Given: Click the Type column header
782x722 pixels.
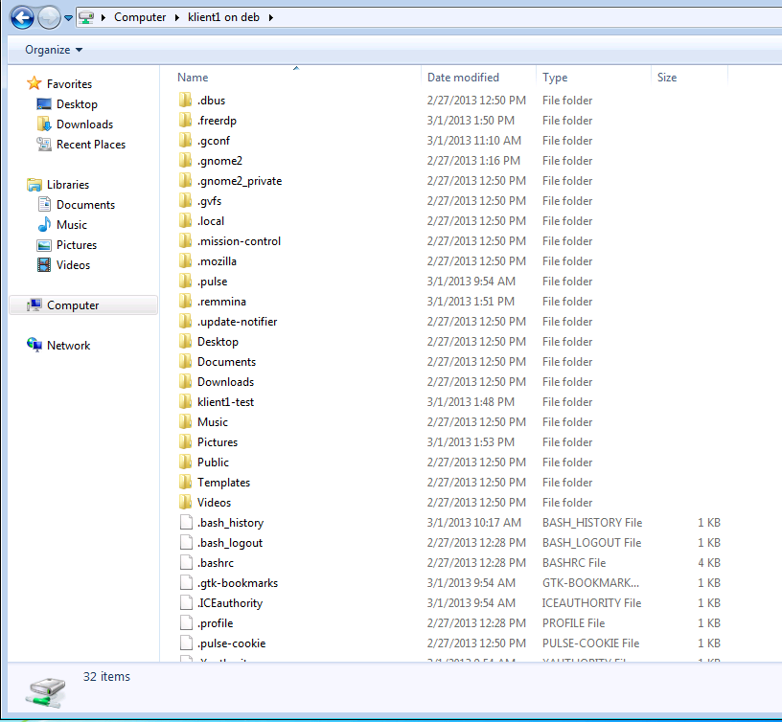Looking at the screenshot, I should [555, 78].
